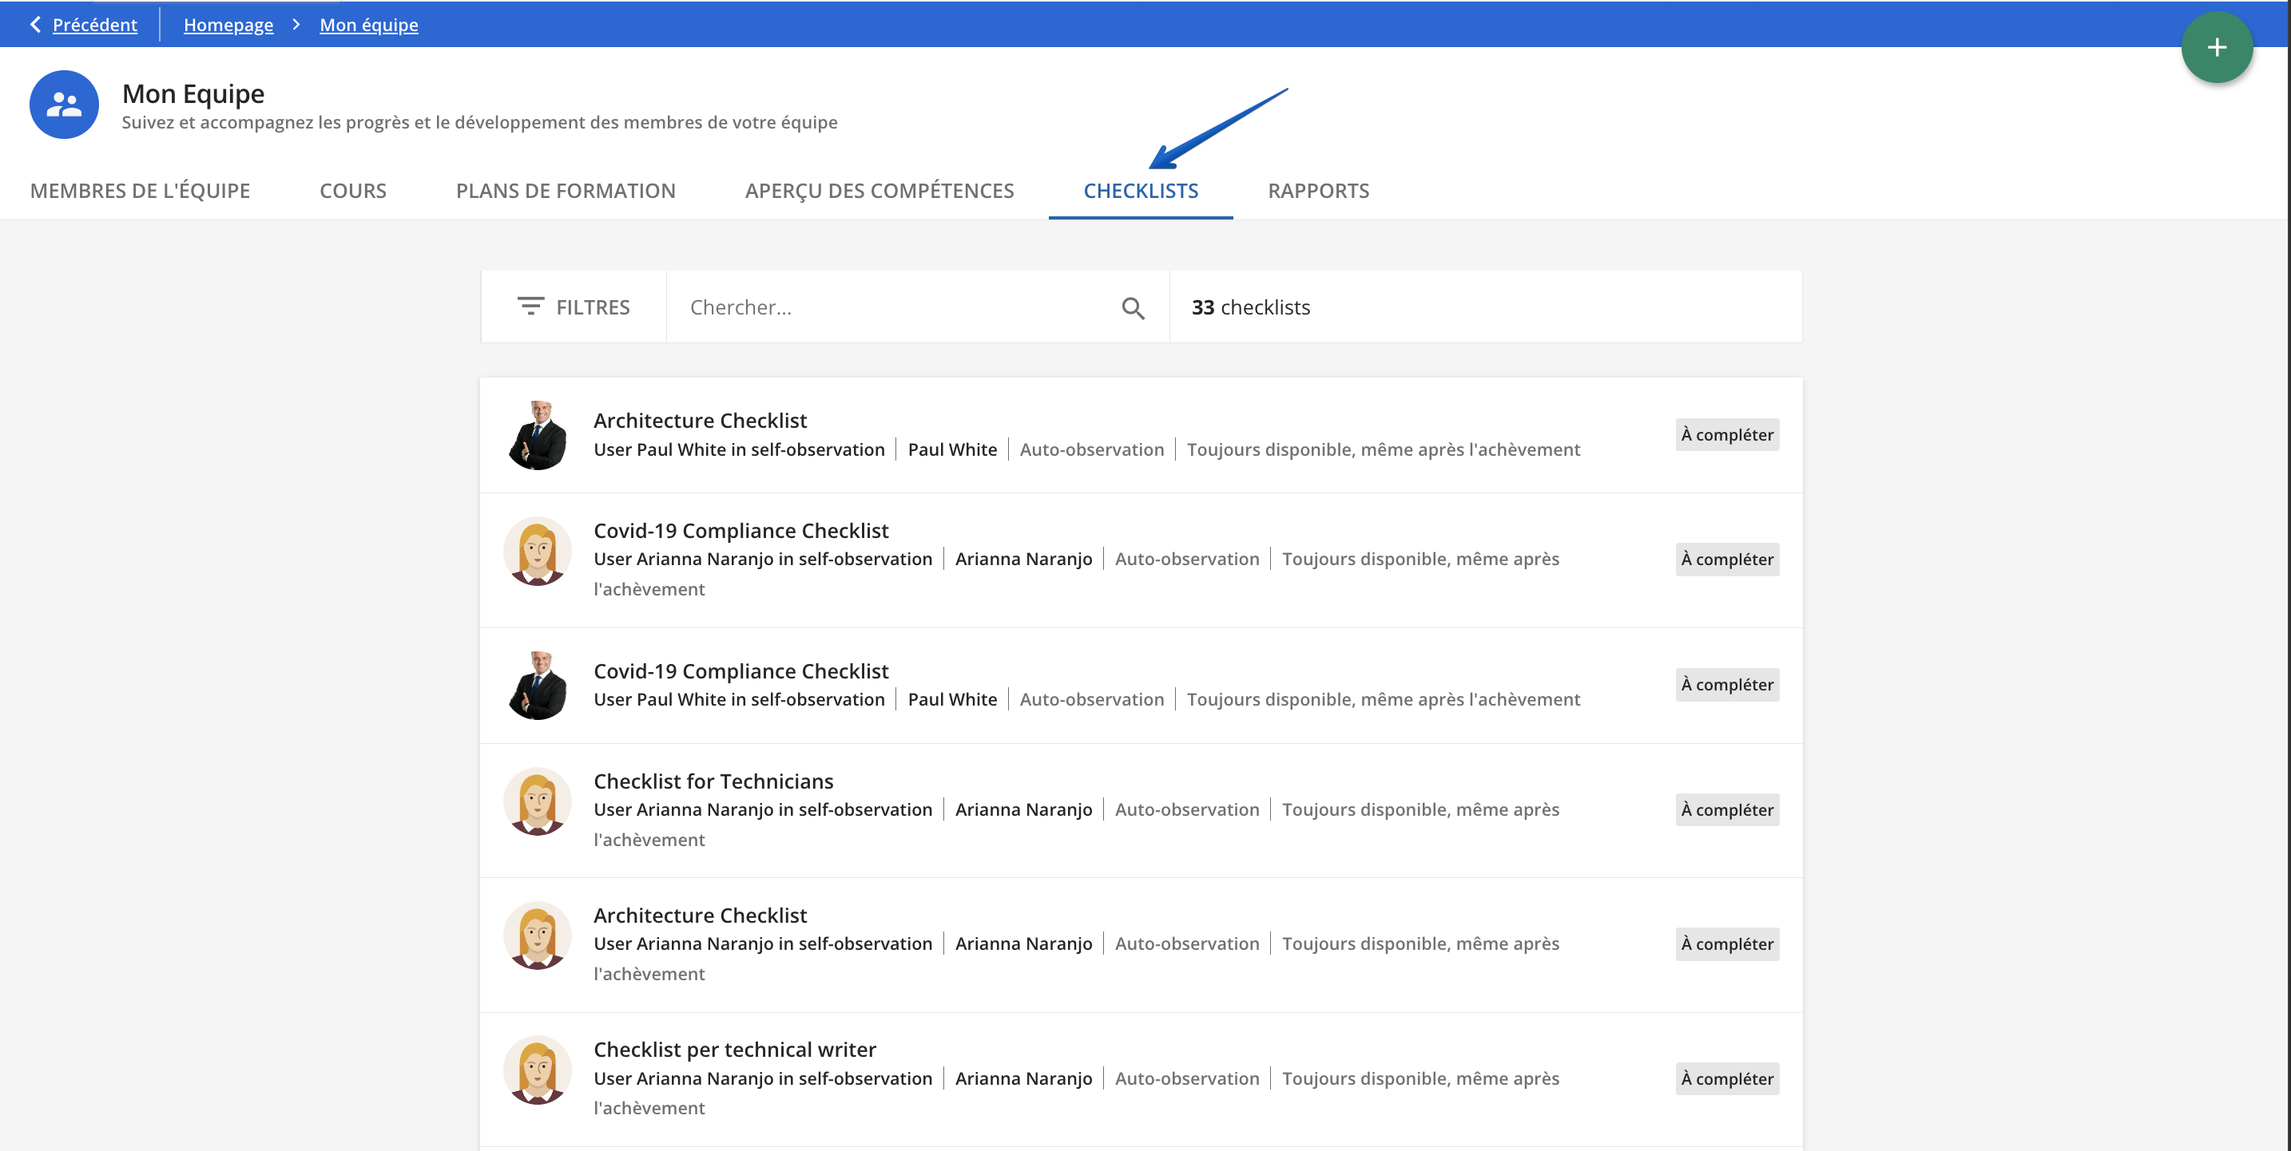Open the PLANS DE FORMATION tab
This screenshot has width=2291, height=1151.
566,190
